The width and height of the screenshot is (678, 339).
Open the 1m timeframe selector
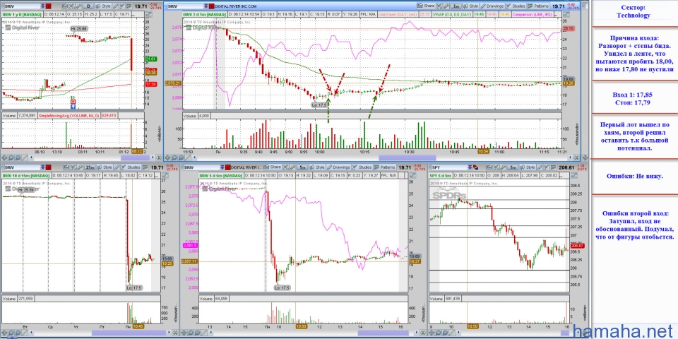[x=456, y=6]
